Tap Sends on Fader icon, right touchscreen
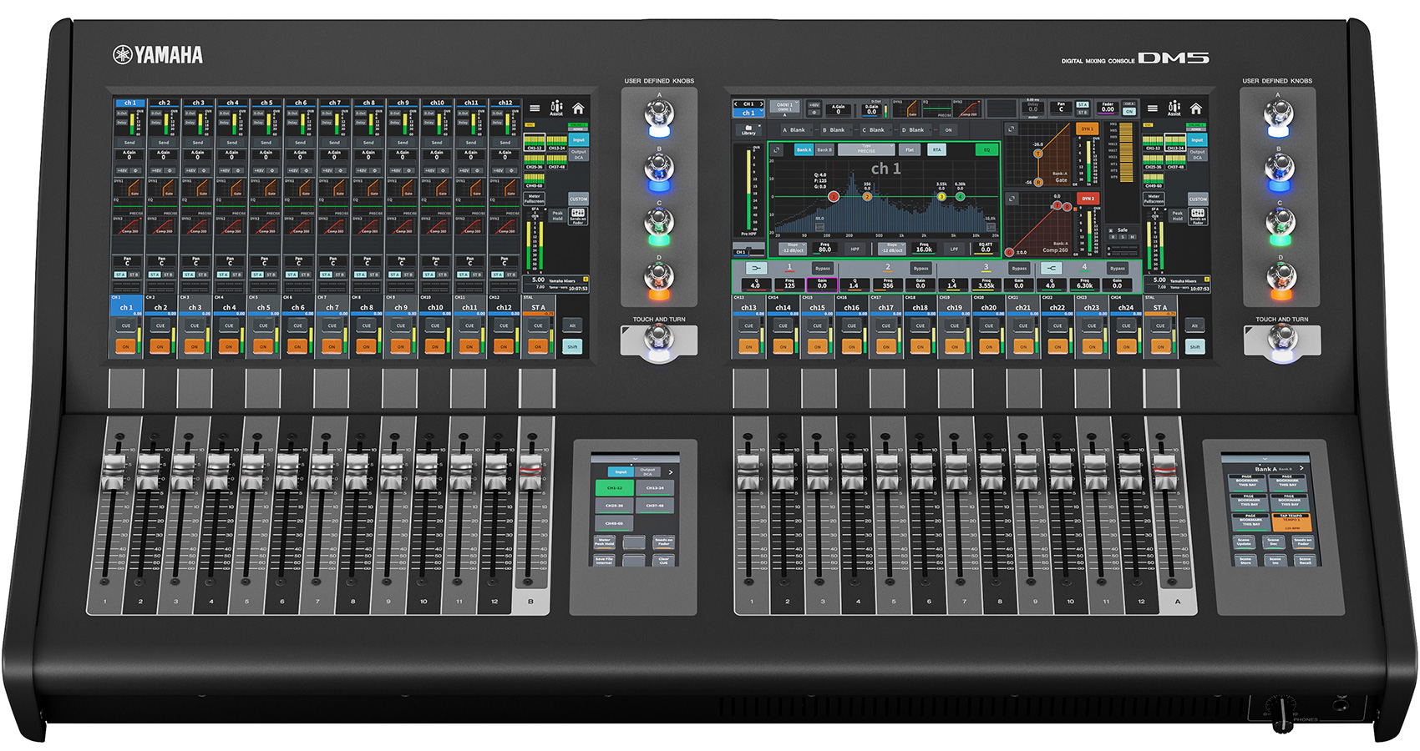This screenshot has height=751, width=1420. point(1198,216)
